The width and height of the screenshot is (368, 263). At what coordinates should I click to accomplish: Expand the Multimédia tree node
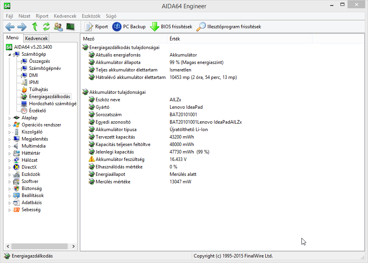click(9, 146)
